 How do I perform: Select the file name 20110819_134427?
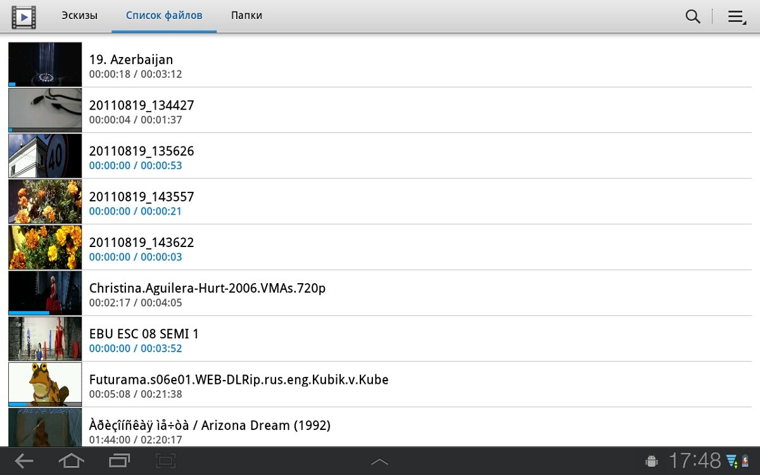pos(142,105)
